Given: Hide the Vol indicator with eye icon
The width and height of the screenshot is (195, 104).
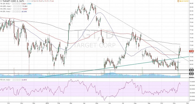Looking at the screenshot, I should 13,4.
